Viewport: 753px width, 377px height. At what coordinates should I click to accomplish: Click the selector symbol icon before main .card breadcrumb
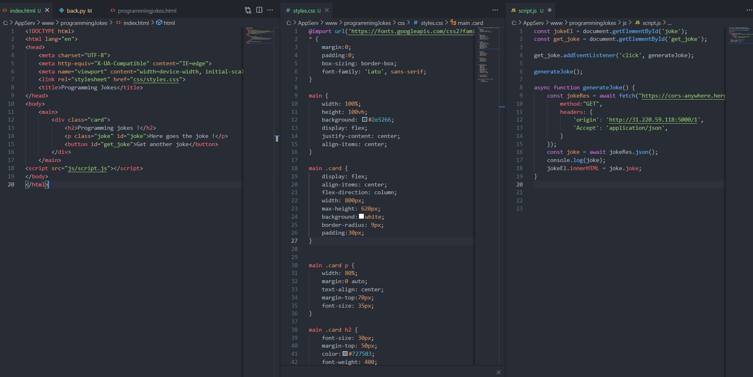click(453, 23)
